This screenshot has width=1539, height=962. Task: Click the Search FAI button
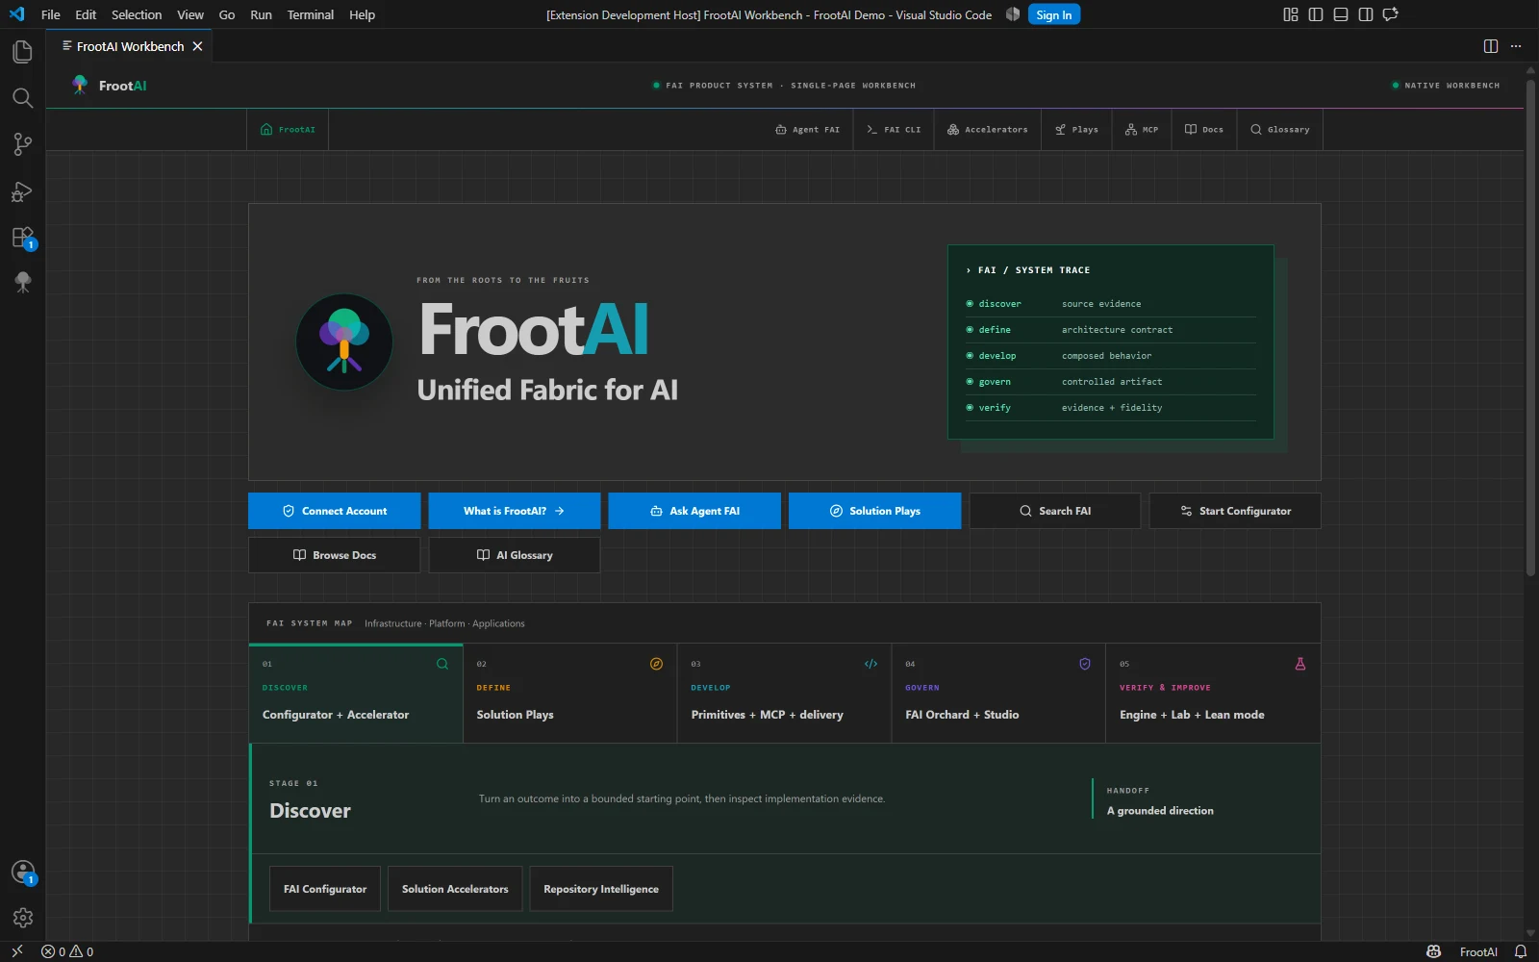1055,511
